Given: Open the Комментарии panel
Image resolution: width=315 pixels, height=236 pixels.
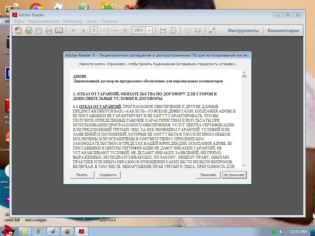Looking at the screenshot, I should 283,31.
